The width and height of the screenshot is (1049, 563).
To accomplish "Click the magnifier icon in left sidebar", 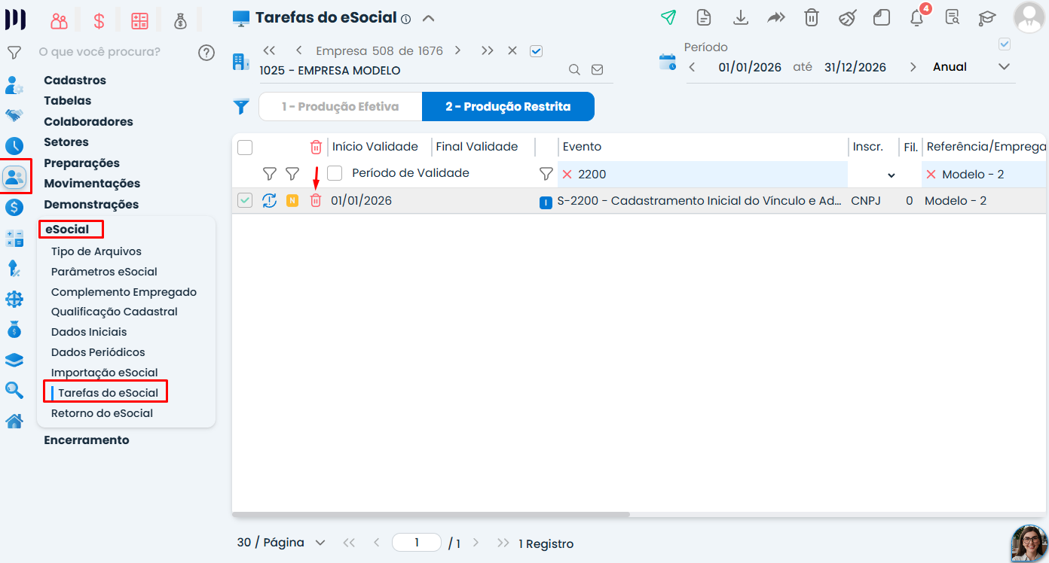I will click(14, 390).
